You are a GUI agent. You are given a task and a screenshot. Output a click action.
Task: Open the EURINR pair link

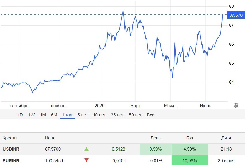point(11,160)
